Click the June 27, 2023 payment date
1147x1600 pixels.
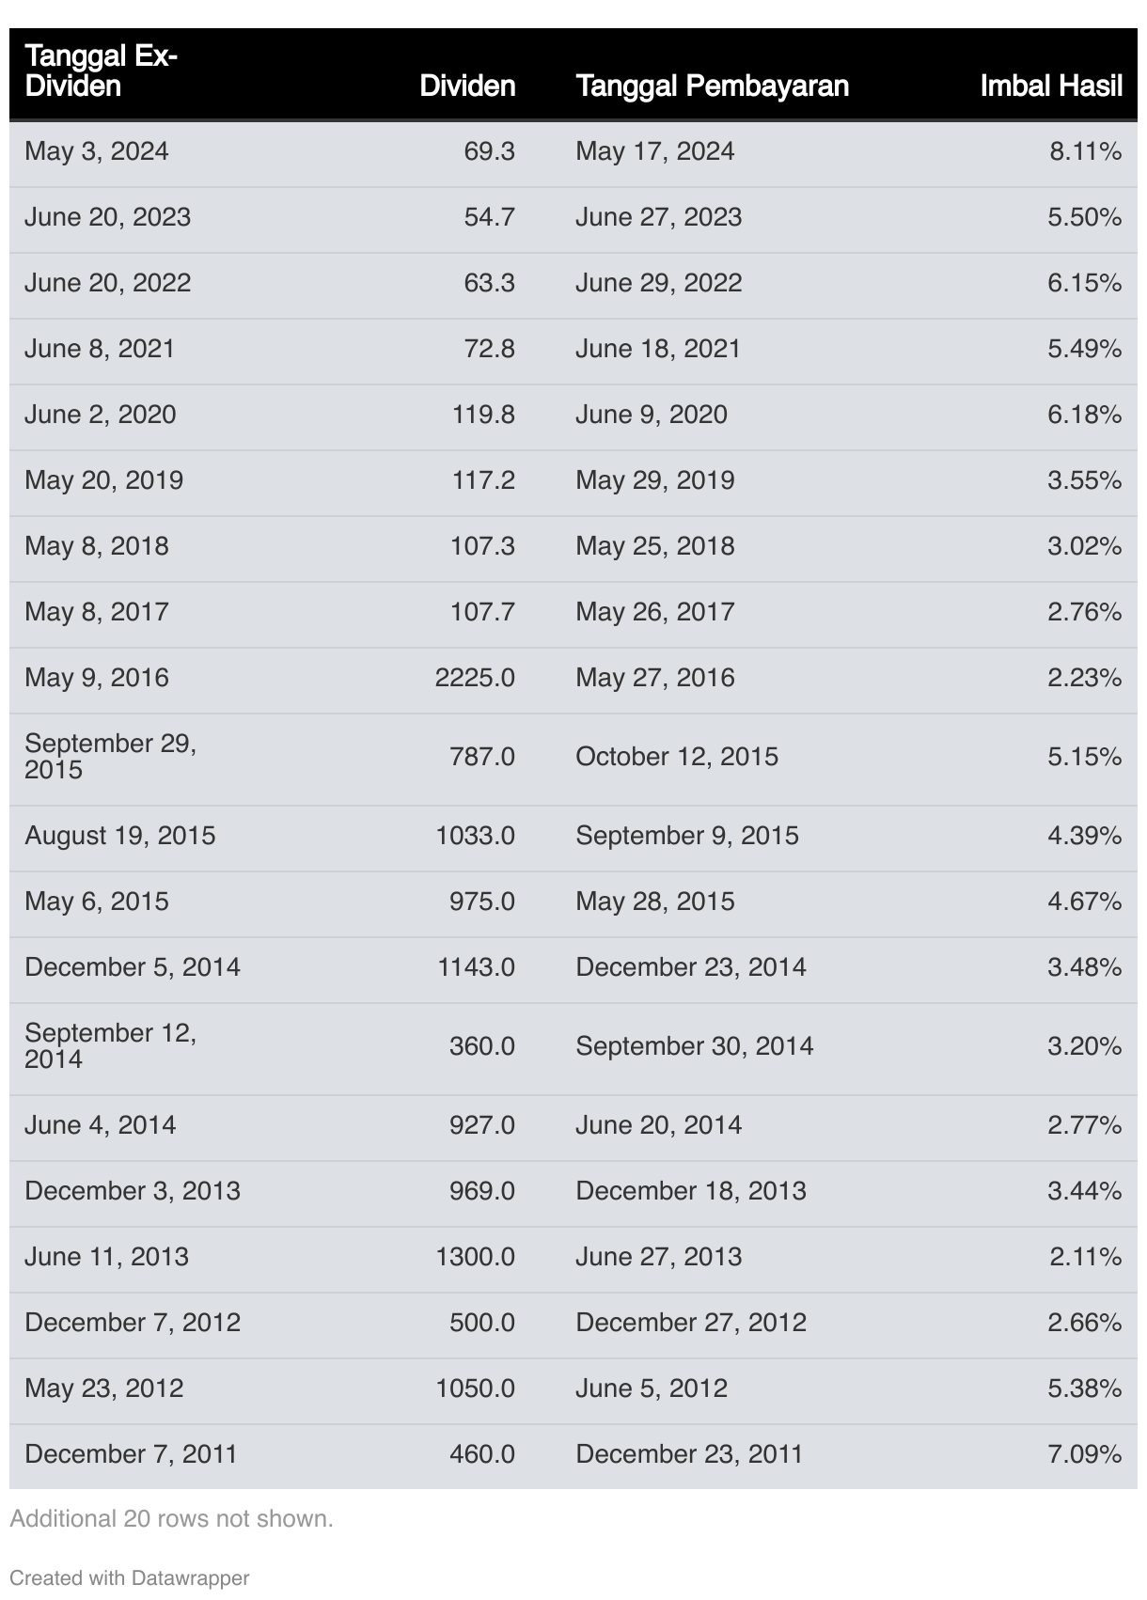tap(659, 217)
